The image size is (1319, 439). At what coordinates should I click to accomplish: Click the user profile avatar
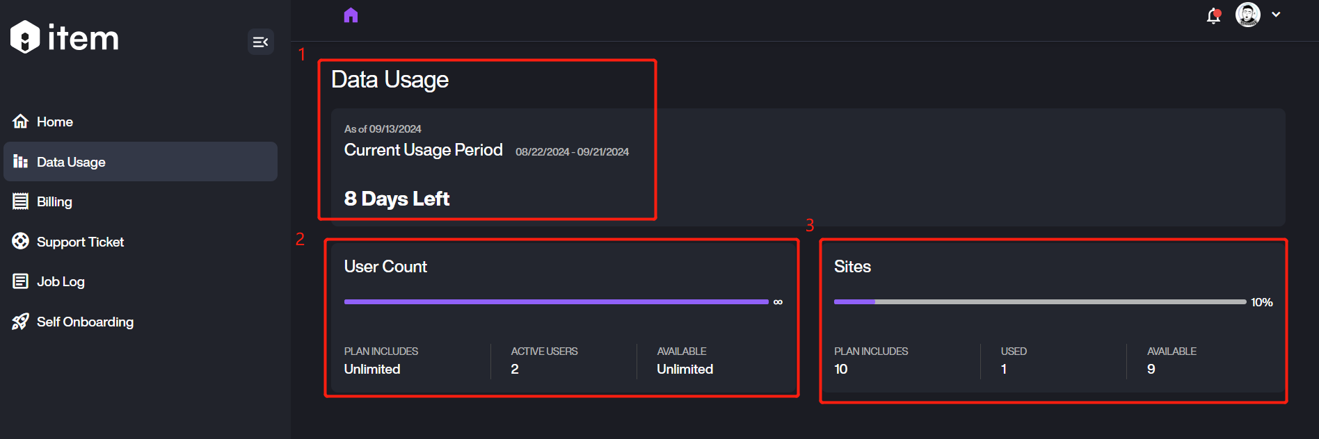point(1247,15)
